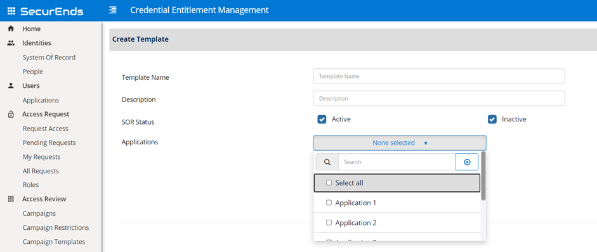This screenshot has width=597, height=252.
Task: Check the Application 1 option
Action: [x=329, y=203]
